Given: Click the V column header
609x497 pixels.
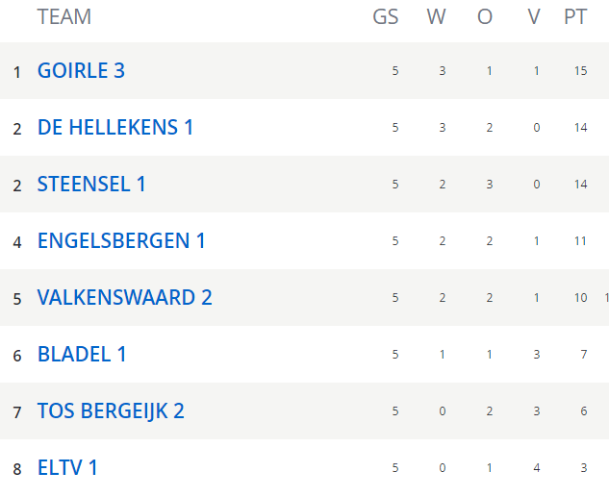Looking at the screenshot, I should click(x=534, y=17).
